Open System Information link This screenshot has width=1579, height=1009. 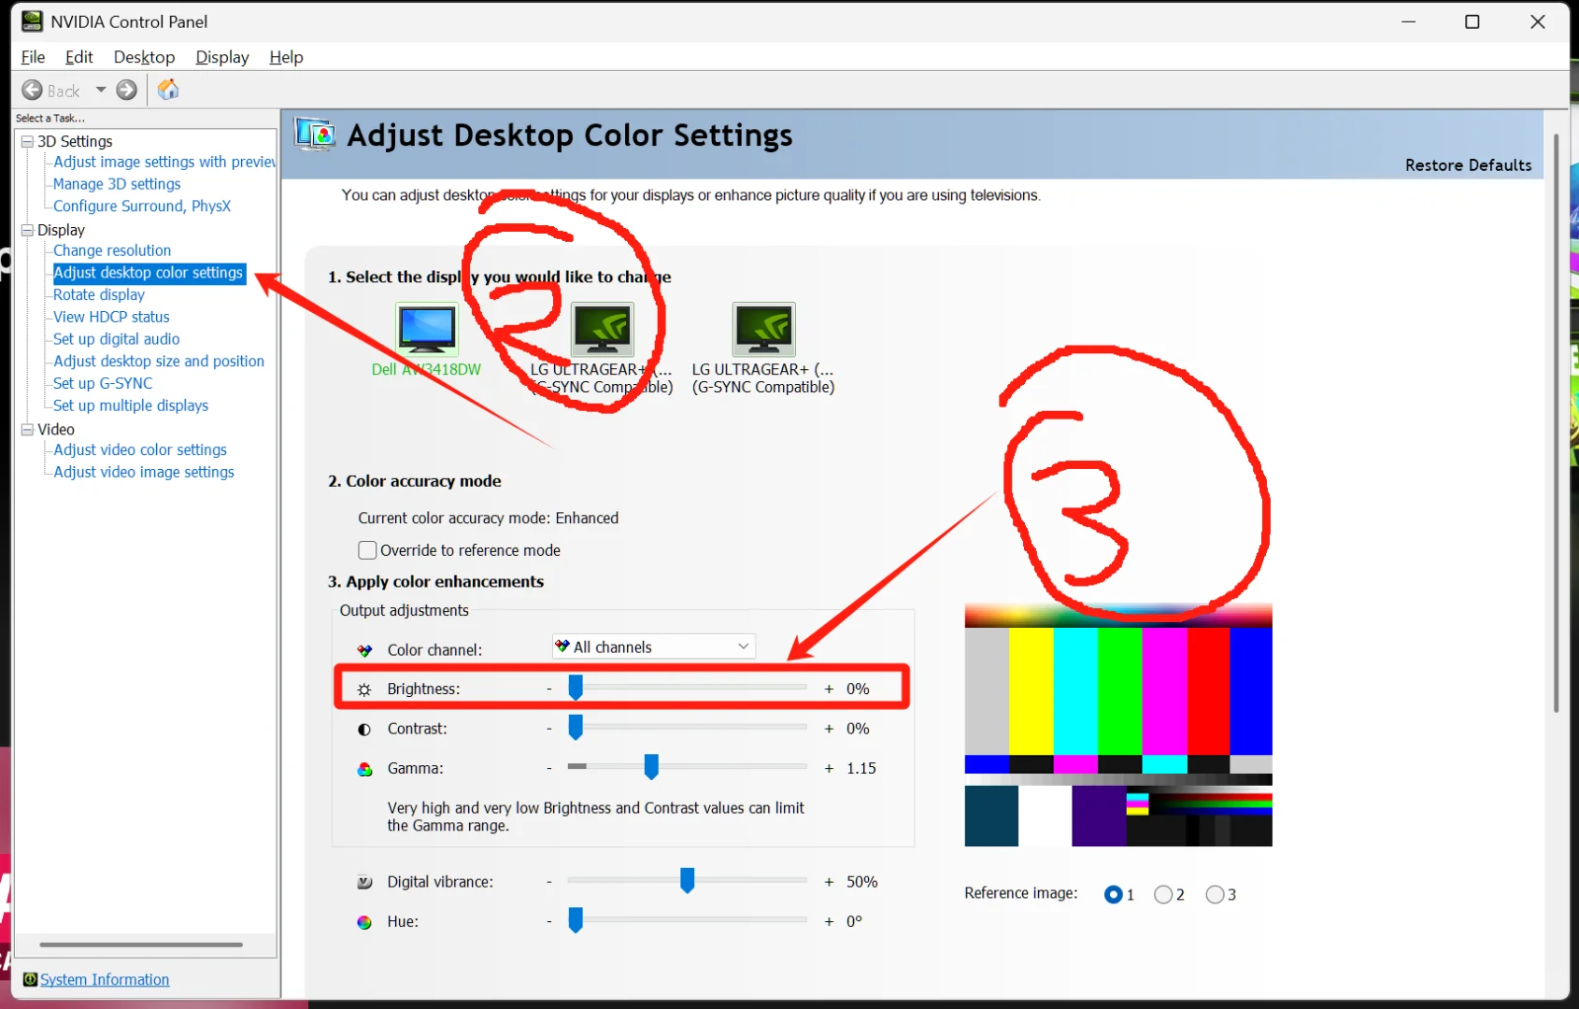(x=105, y=979)
